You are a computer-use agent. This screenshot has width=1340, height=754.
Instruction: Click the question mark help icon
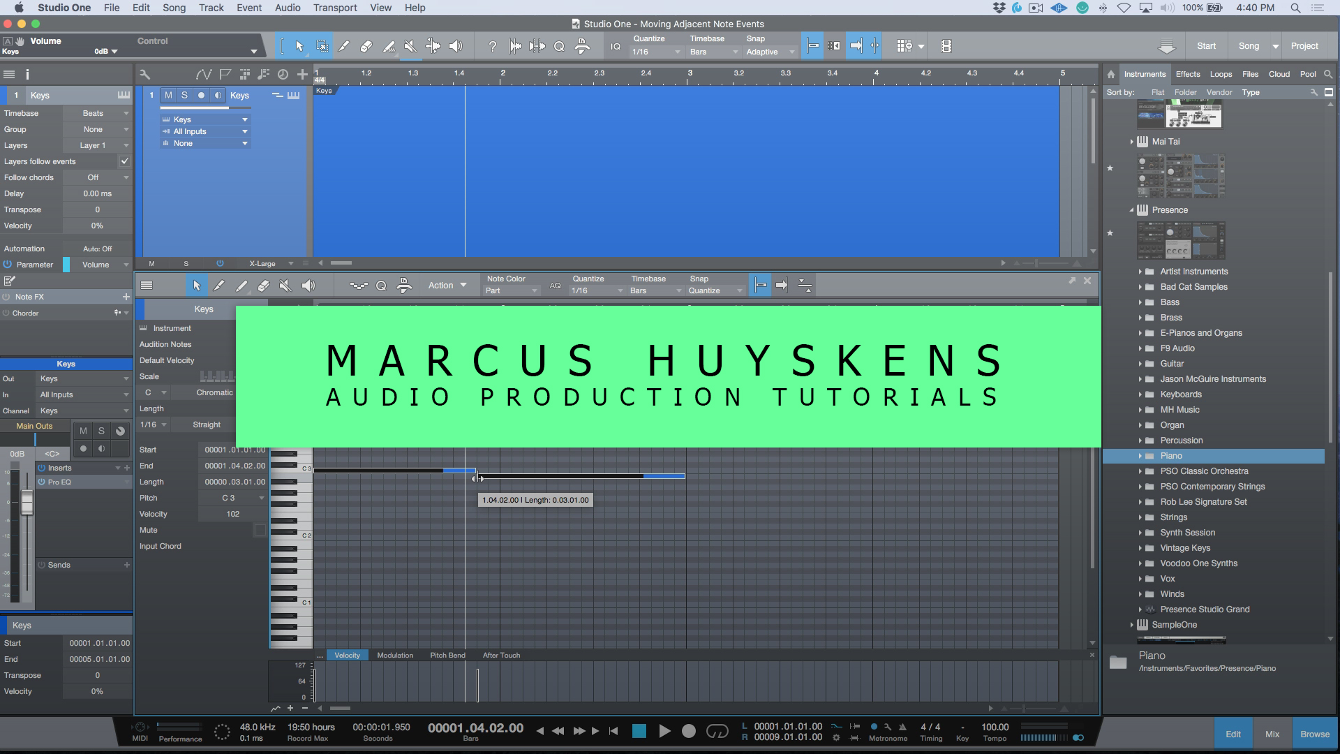(x=493, y=46)
